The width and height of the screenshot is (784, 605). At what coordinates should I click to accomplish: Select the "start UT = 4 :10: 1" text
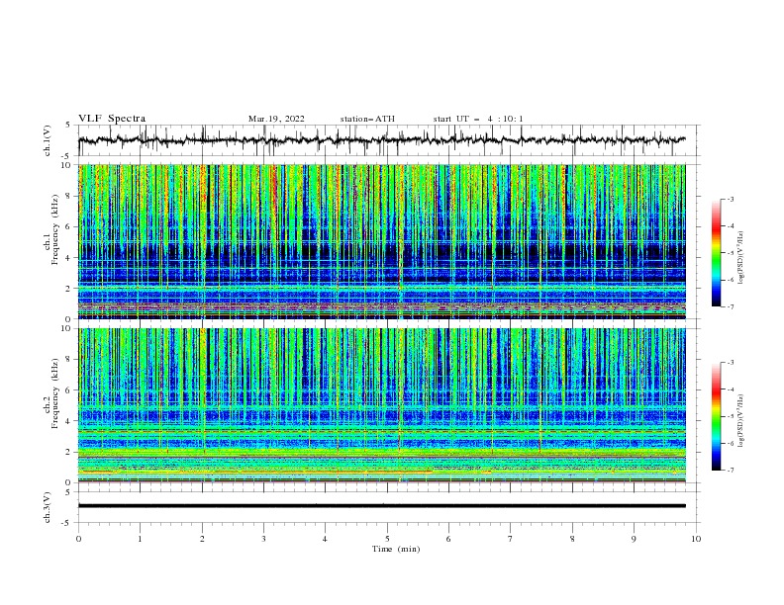click(x=478, y=119)
